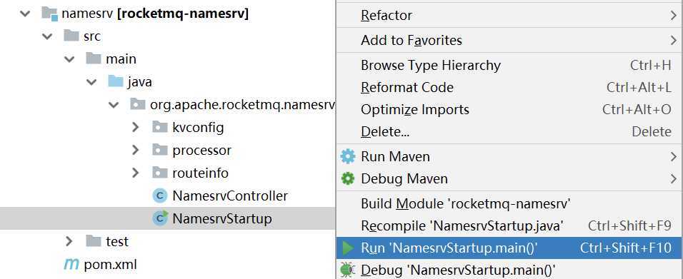This screenshot has width=683, height=279.
Task: Click the NamesrvStartup runnable class icon
Action: (x=160, y=218)
